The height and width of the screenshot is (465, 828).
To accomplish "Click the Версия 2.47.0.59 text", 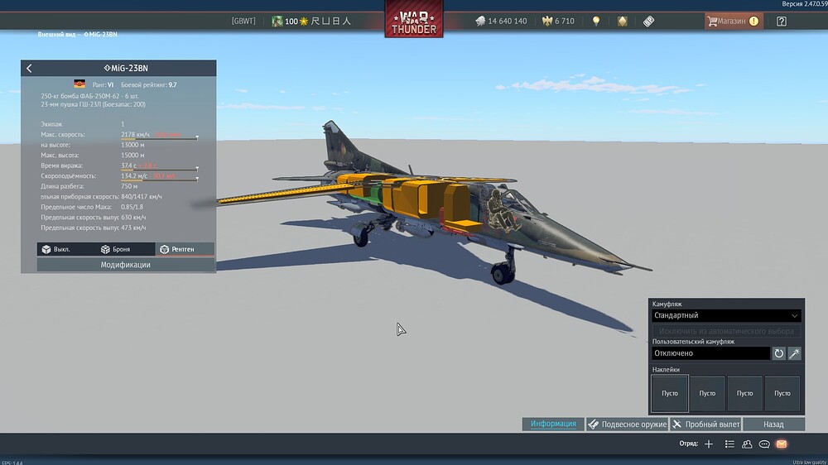I will pyautogui.click(x=804, y=3).
